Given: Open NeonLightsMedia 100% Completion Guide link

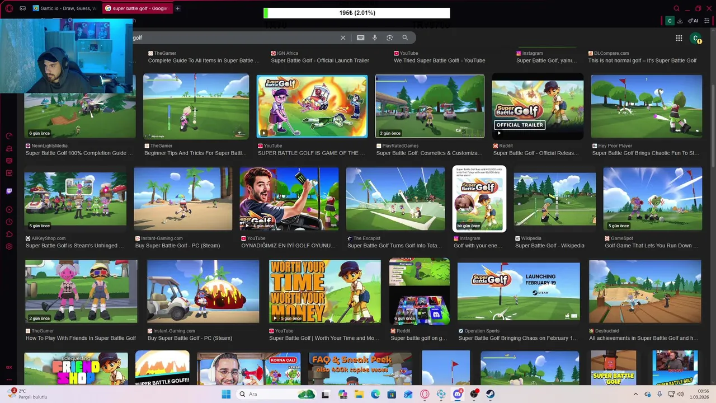Looking at the screenshot, I should pos(79,153).
